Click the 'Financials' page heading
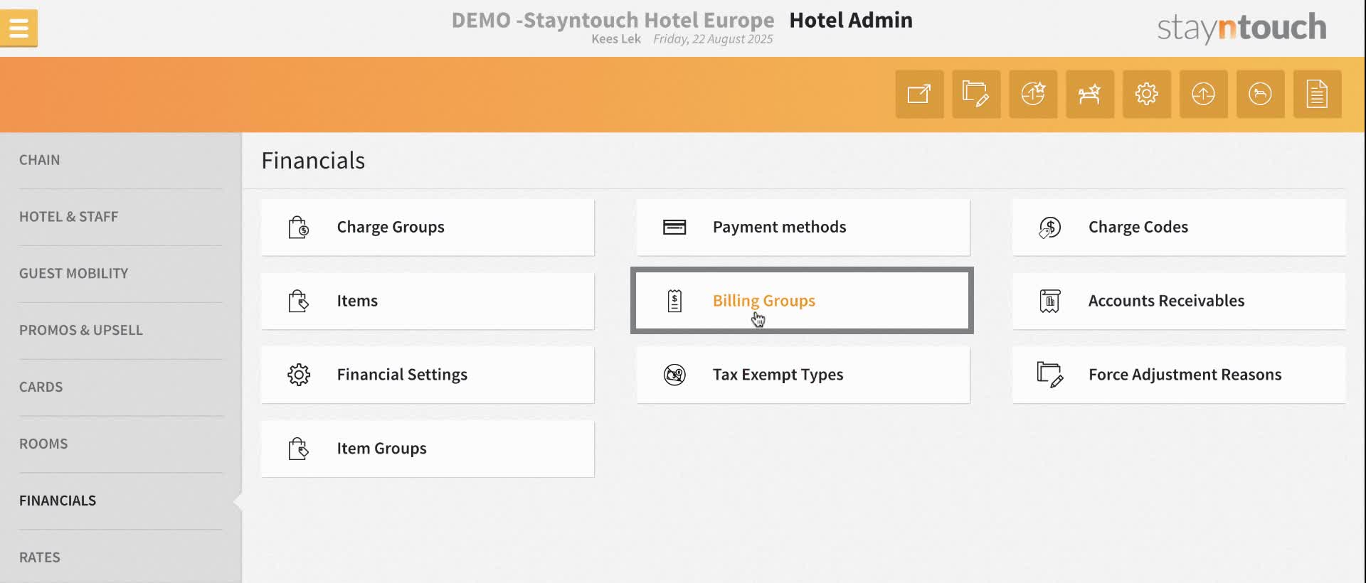Screen dimensions: 1366x583 (x=313, y=161)
